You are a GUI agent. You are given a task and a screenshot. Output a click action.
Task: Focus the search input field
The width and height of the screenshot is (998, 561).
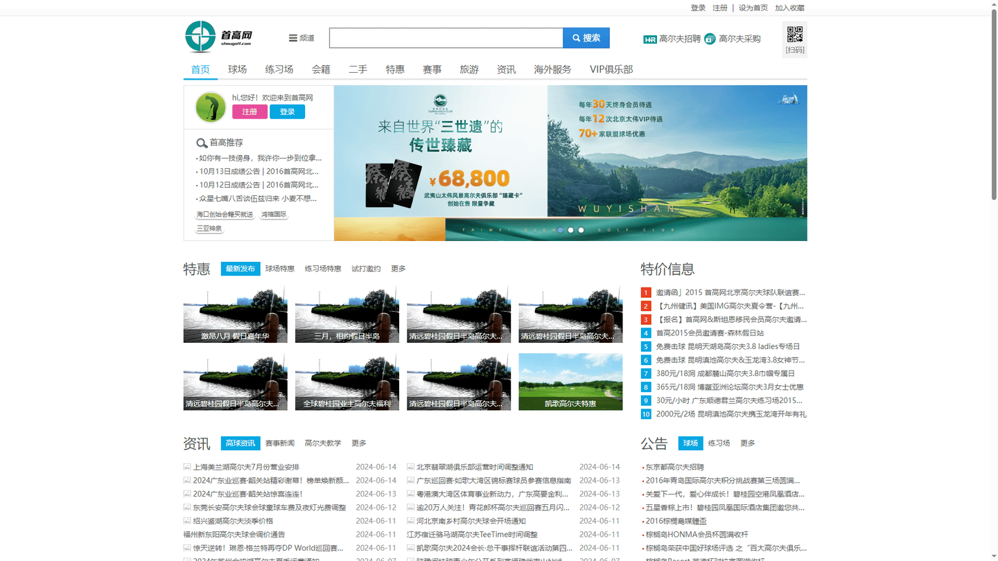446,38
